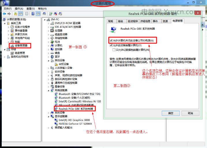
Task: Click the 鼠标和其他指针设备 mouse icon
Action: pyautogui.click(x=52, y=79)
